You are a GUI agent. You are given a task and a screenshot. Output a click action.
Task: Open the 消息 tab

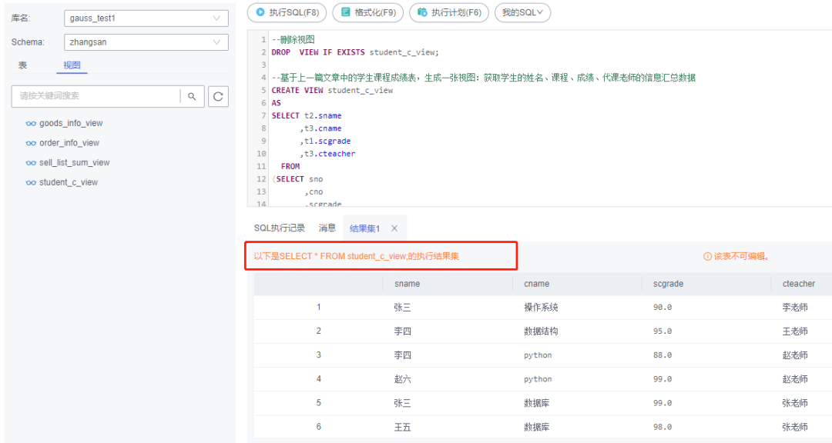327,228
